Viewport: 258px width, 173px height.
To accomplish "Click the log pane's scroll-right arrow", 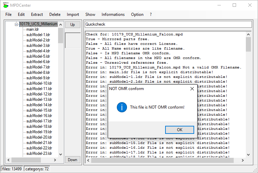I will point(243,160).
